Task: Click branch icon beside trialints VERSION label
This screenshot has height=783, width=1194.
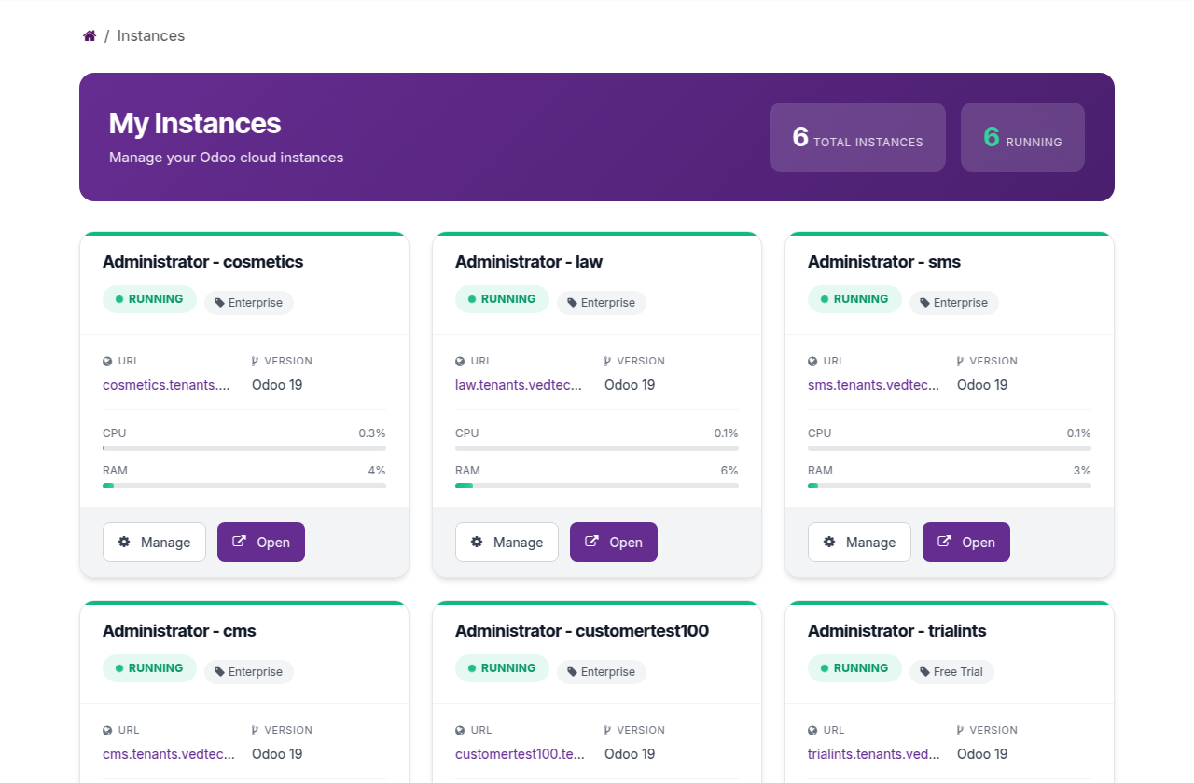Action: pos(960,730)
